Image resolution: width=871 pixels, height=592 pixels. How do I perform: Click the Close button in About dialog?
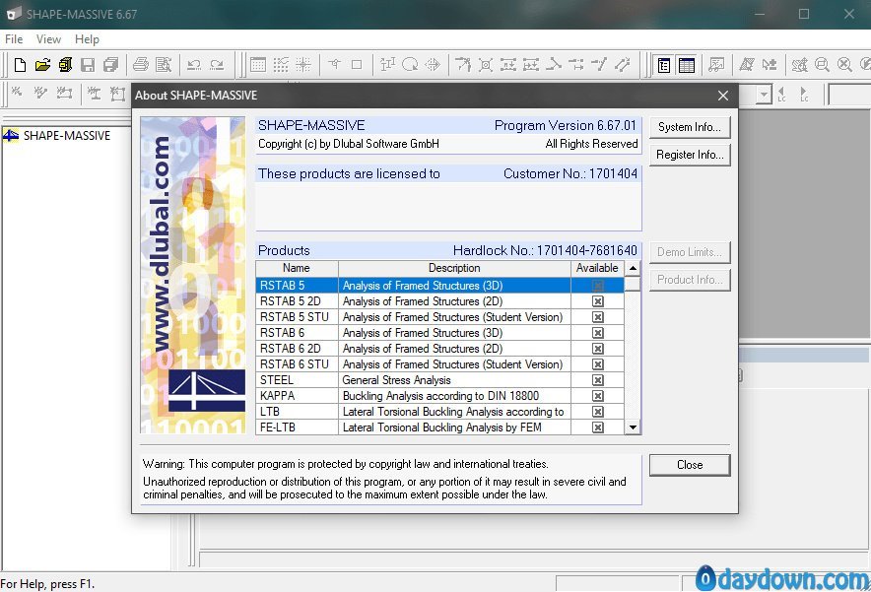(x=690, y=465)
